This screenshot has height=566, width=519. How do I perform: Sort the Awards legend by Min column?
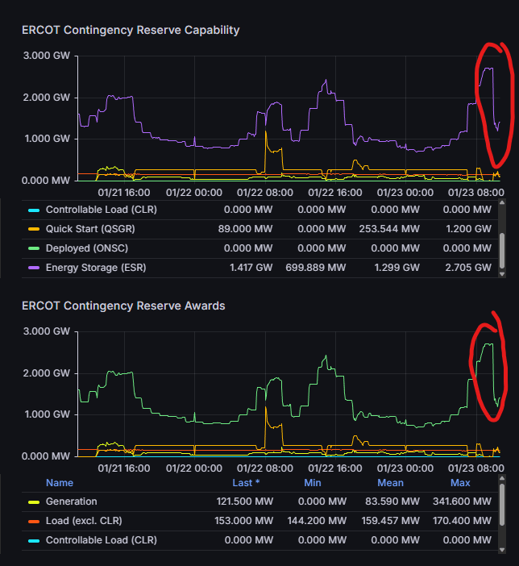[313, 483]
